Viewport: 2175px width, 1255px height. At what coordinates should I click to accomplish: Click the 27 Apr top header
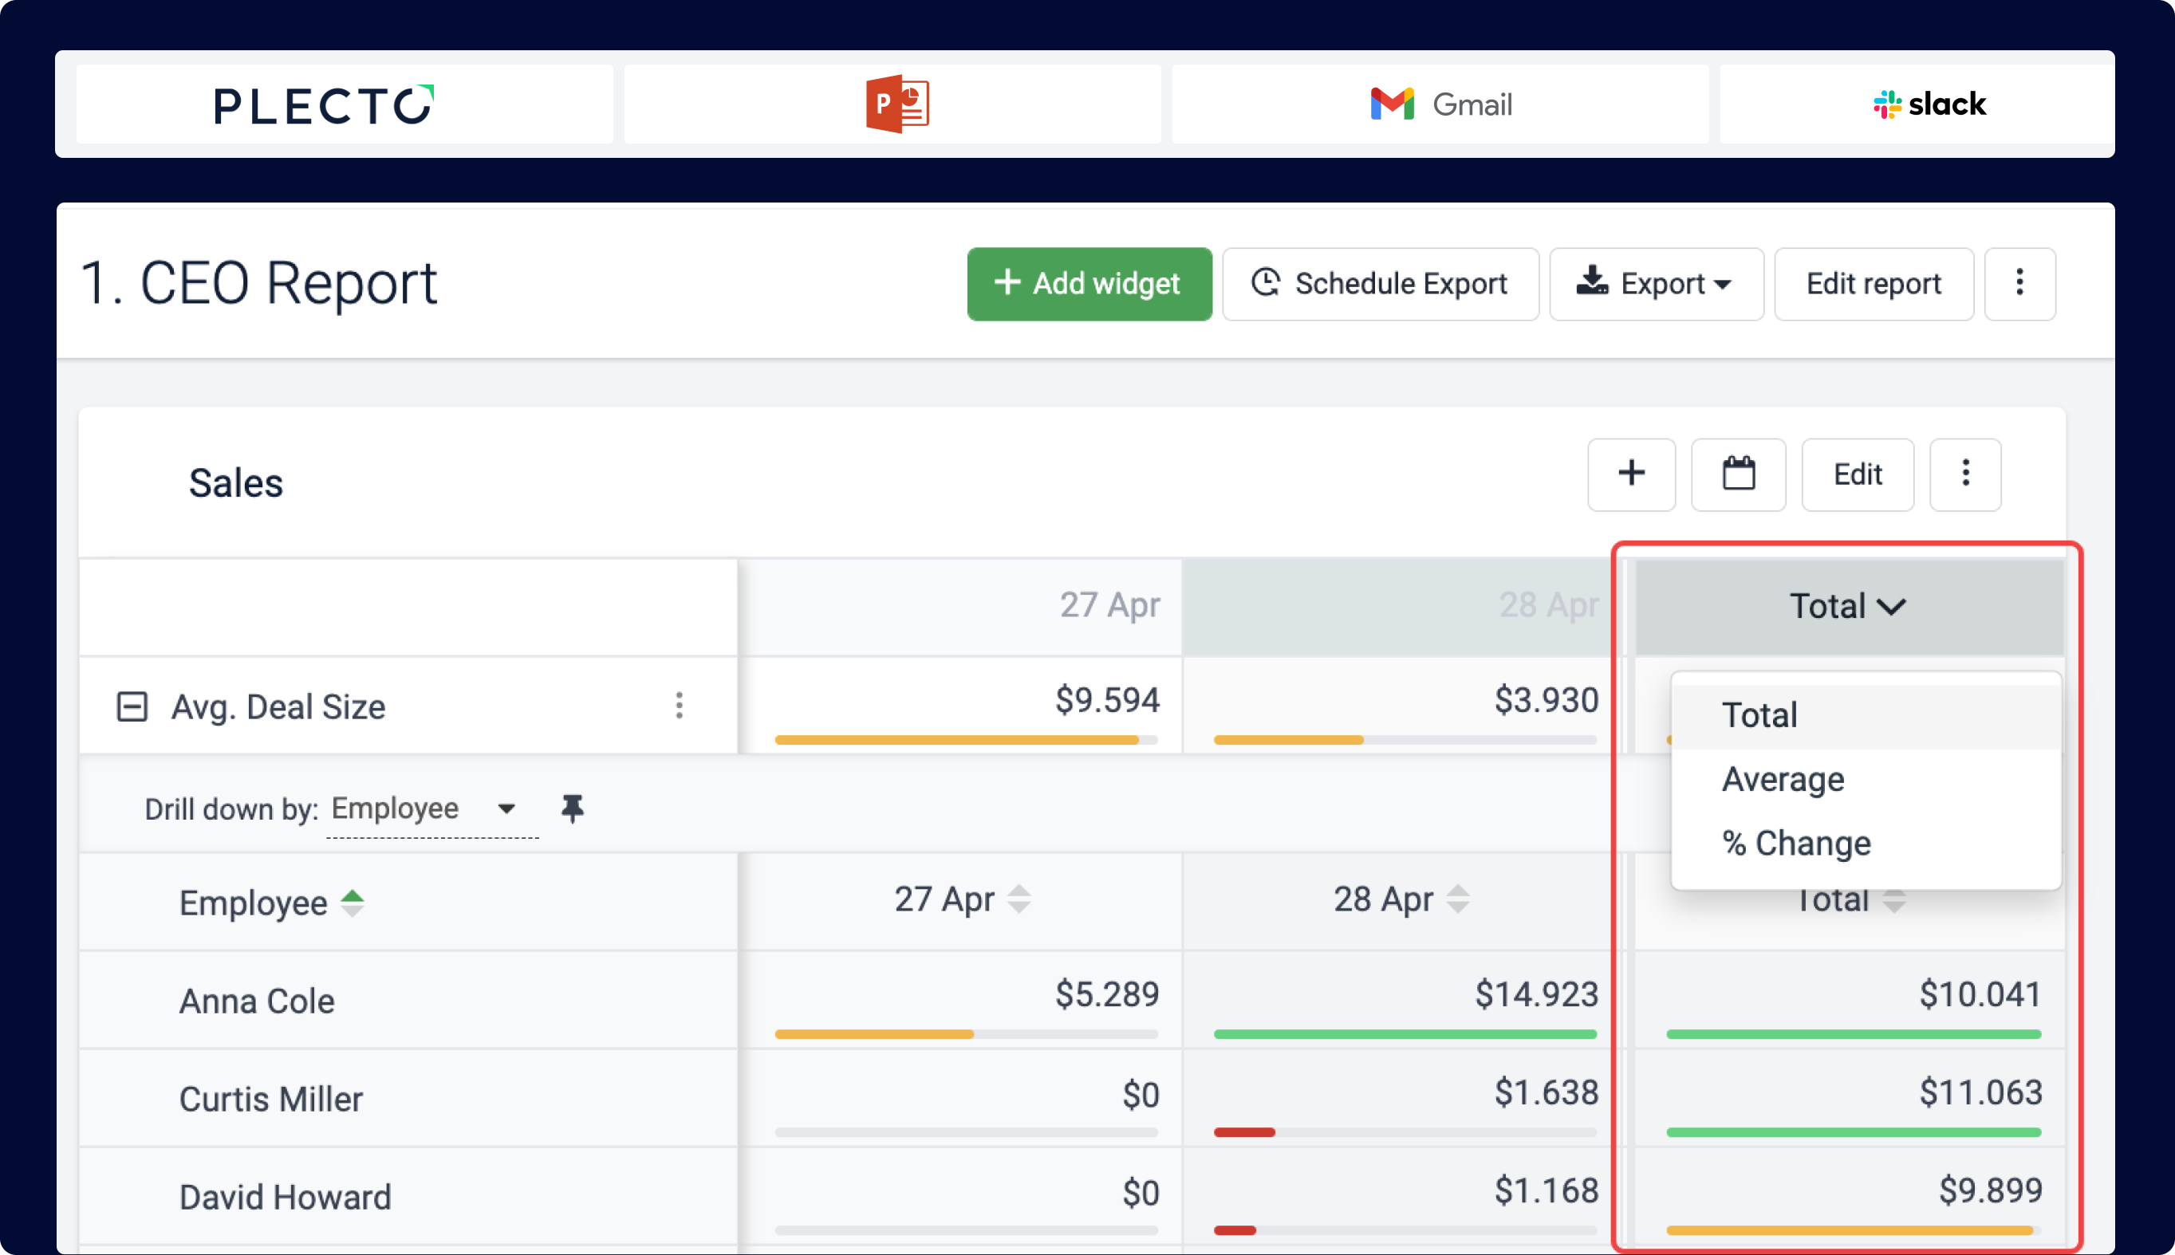[1109, 605]
